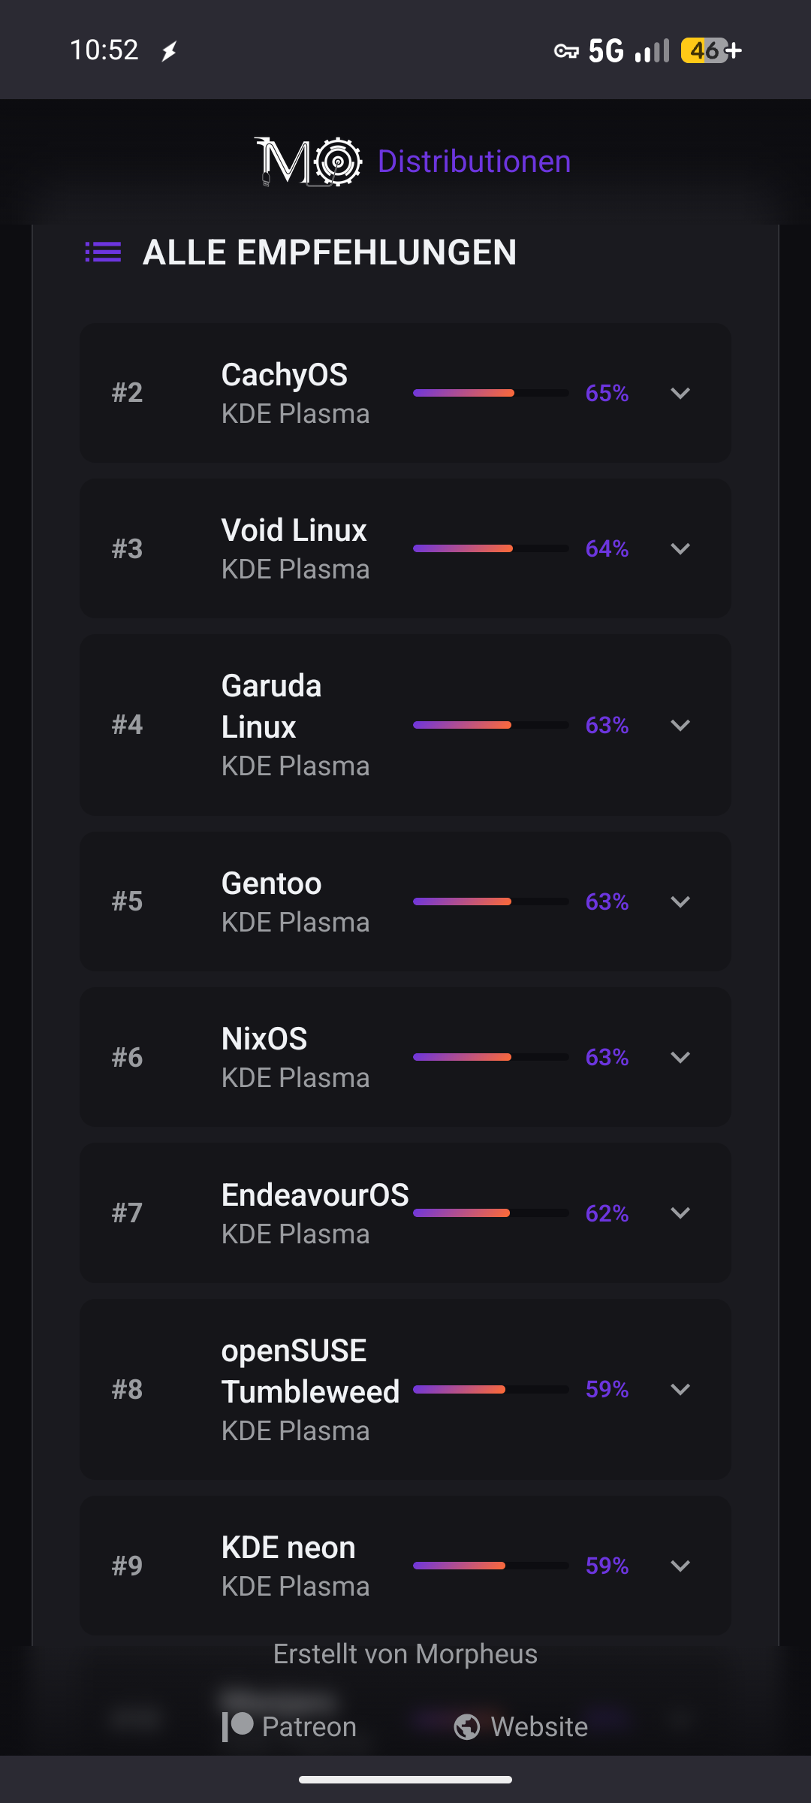The height and width of the screenshot is (1803, 811).
Task: Open the Gentoo details chevron
Action: (x=680, y=901)
